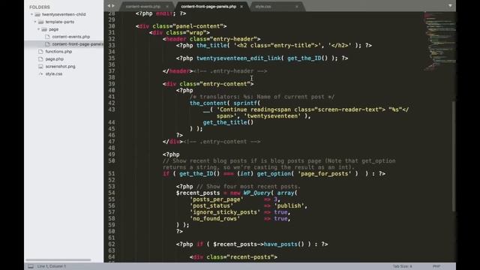Click twentyseventeen_edit_link function name
The width and height of the screenshot is (480, 270).
click(238, 58)
